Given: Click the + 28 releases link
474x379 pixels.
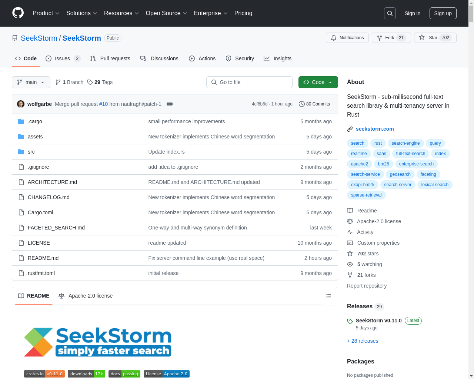Looking at the screenshot, I should [x=363, y=341].
